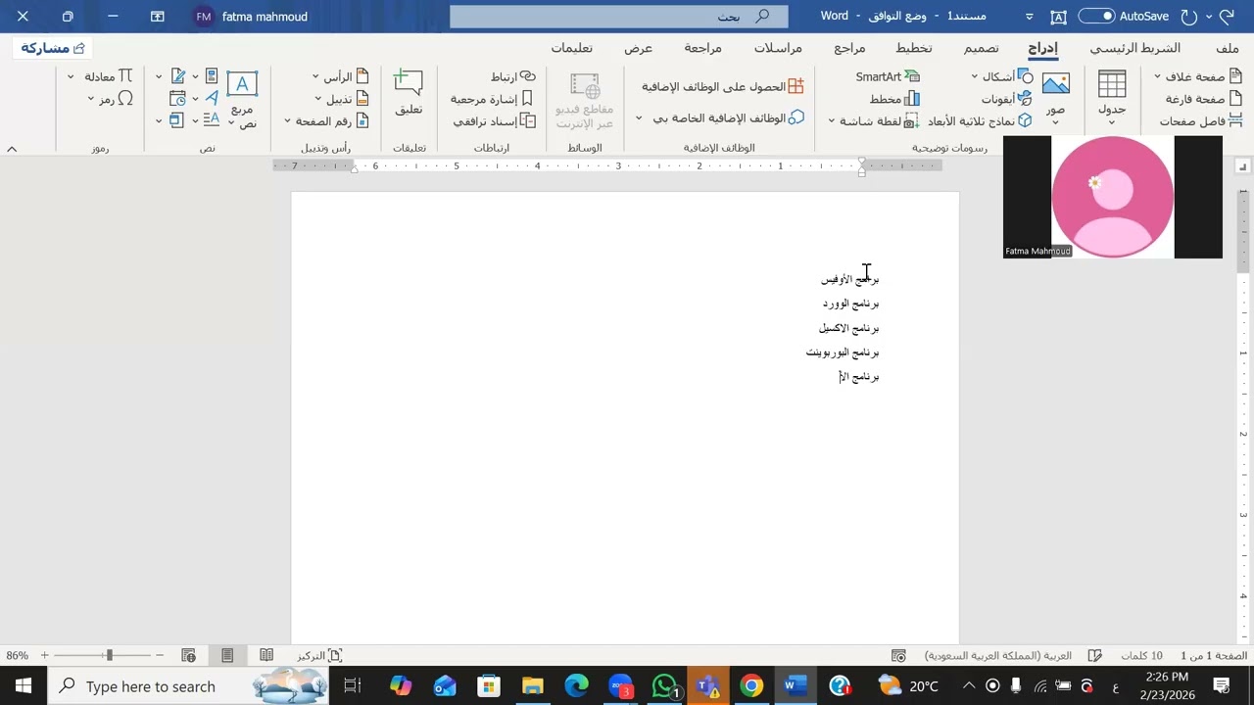Click language العربية (المملكة العربية السعودية)
The width and height of the screenshot is (1254, 705).
tap(998, 655)
